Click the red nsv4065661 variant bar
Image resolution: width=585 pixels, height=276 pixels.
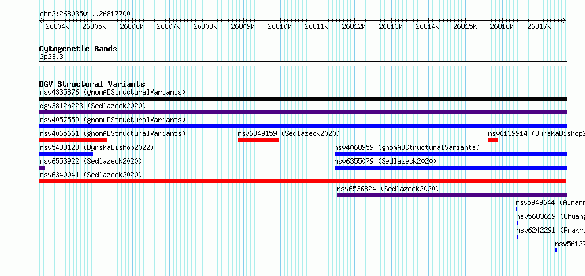(x=73, y=140)
